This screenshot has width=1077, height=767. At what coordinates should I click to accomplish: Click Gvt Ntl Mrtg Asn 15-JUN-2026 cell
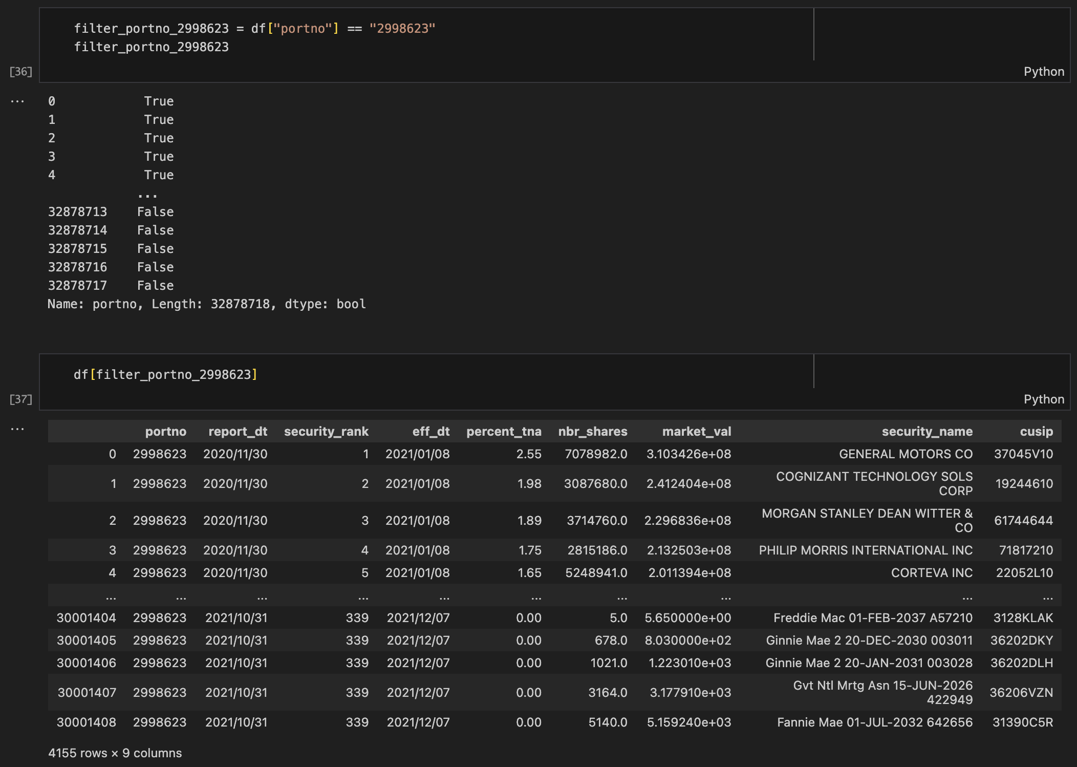[x=882, y=692]
